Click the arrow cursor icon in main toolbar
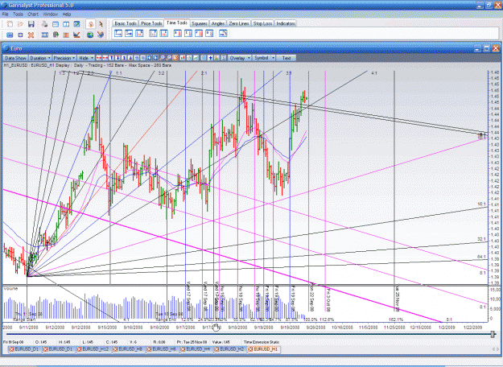Image resolution: width=503 pixels, height=367 pixels. click(101, 24)
